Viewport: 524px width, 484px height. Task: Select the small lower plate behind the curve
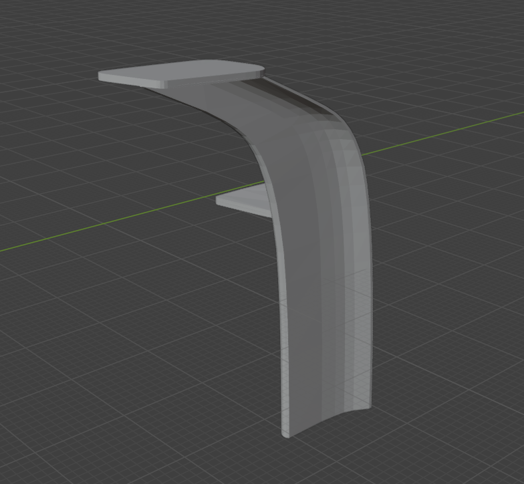point(244,201)
